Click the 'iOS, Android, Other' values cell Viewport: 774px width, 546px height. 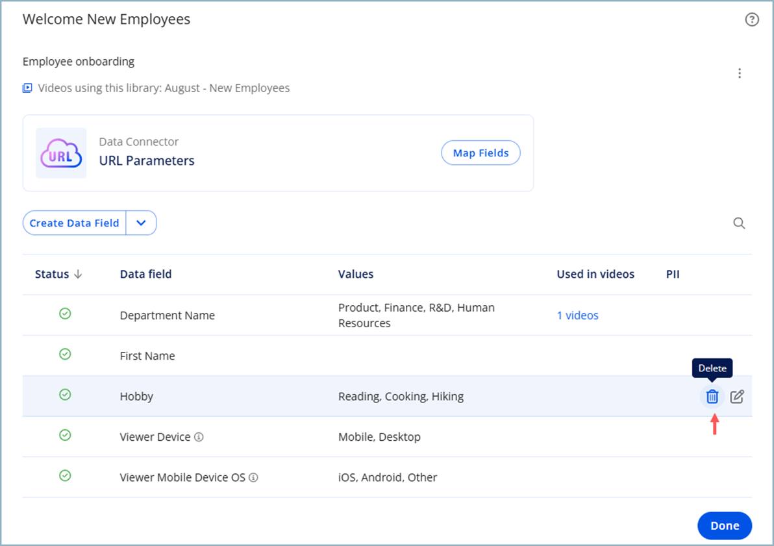[388, 477]
